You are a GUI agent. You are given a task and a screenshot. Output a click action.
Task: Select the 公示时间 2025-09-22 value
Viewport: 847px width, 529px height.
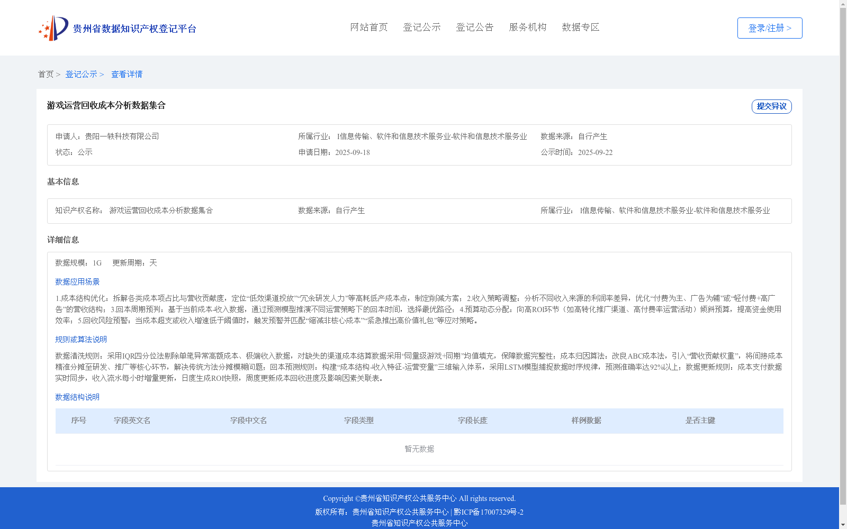595,152
